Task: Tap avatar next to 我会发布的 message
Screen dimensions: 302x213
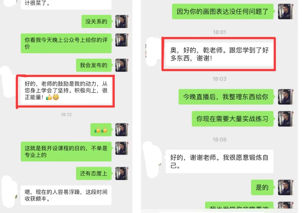Action: [122, 65]
